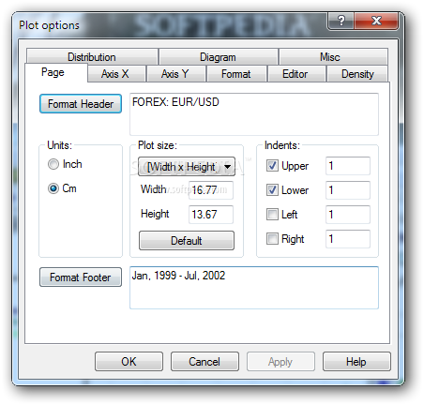Click the Apply button
The image size is (424, 405).
(280, 362)
